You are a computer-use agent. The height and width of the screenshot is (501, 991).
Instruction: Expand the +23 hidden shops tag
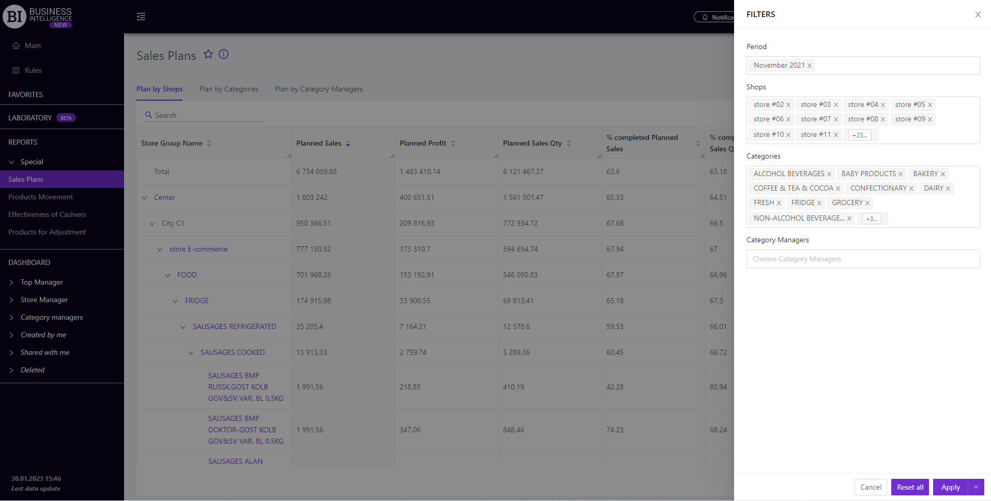[x=860, y=135]
